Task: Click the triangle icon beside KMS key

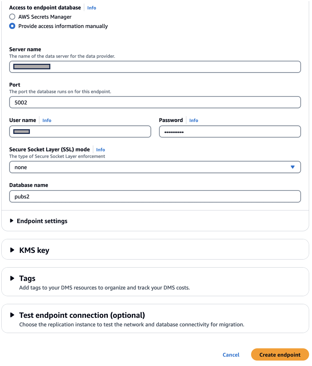Action: click(x=12, y=250)
